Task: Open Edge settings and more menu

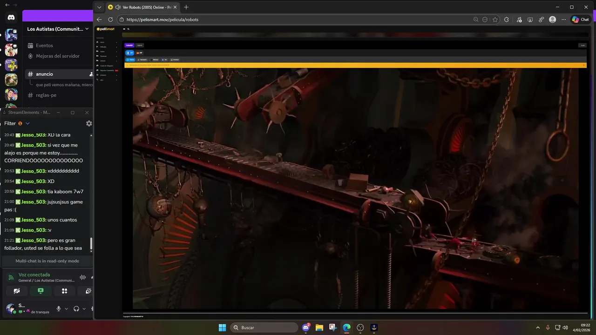Action: 564,20
